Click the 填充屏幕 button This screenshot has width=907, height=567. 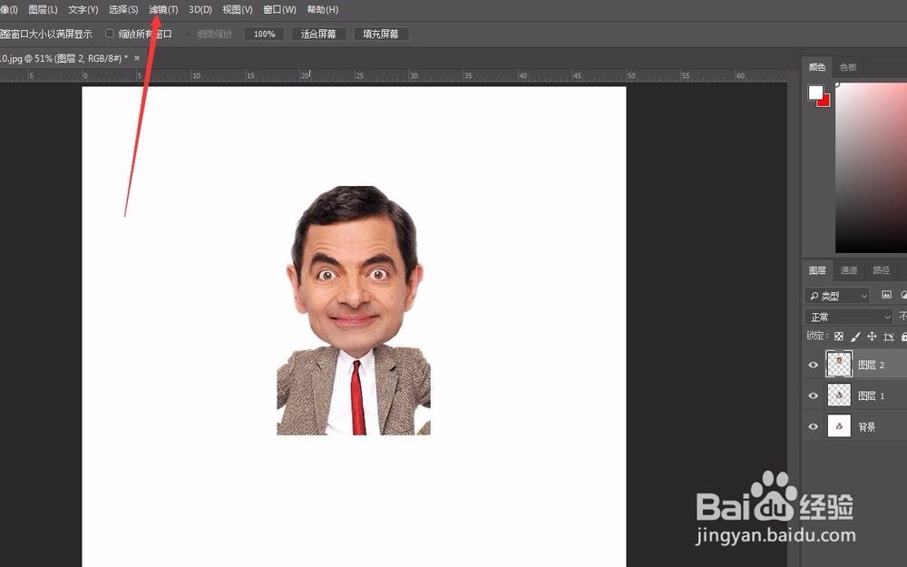coord(381,34)
